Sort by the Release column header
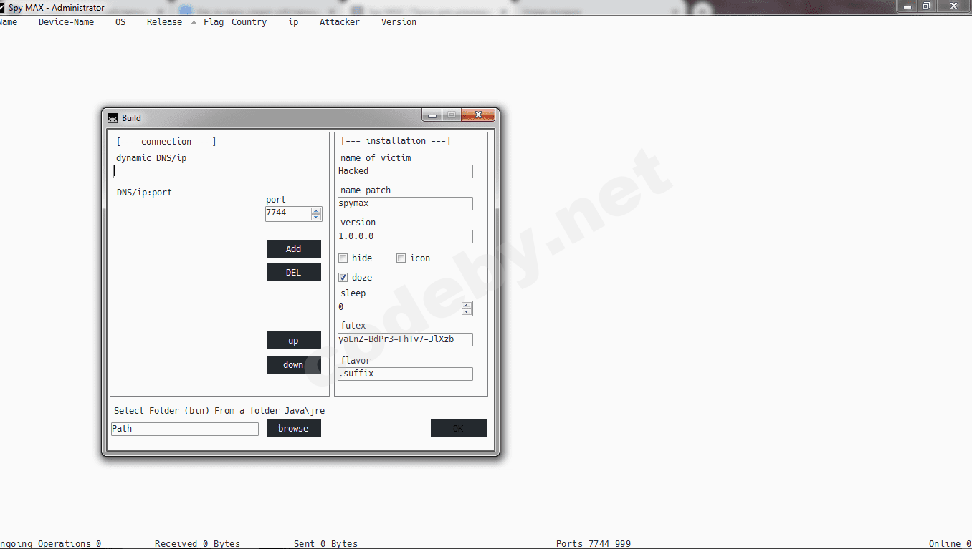Viewport: 972px width, 549px height. pyautogui.click(x=164, y=22)
